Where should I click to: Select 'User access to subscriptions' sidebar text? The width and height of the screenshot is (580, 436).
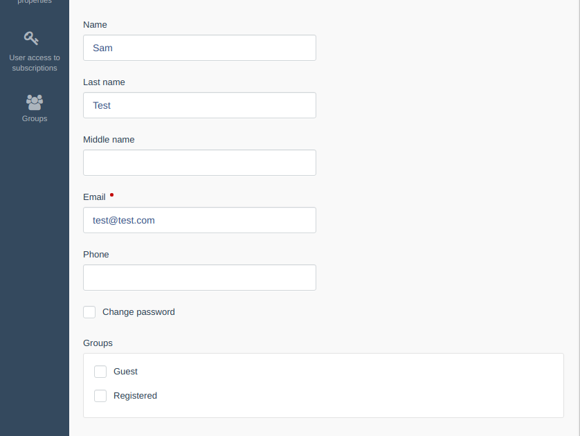(35, 63)
